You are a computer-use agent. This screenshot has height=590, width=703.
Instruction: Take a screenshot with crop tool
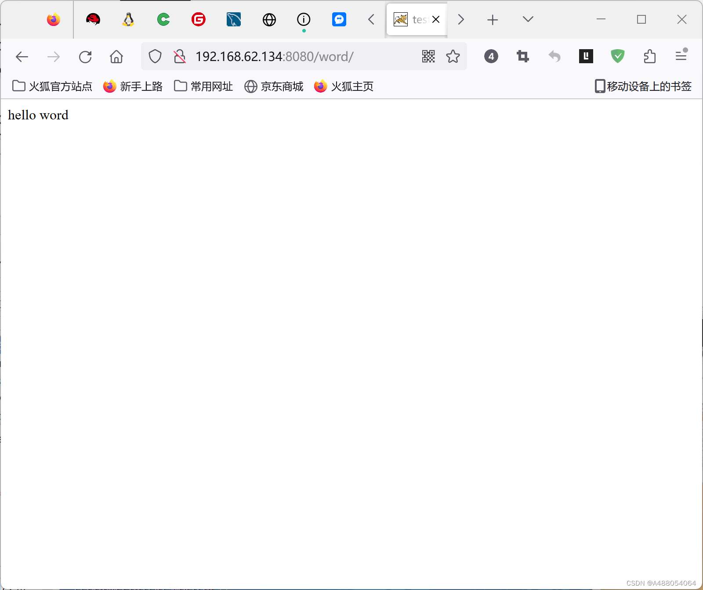tap(523, 56)
